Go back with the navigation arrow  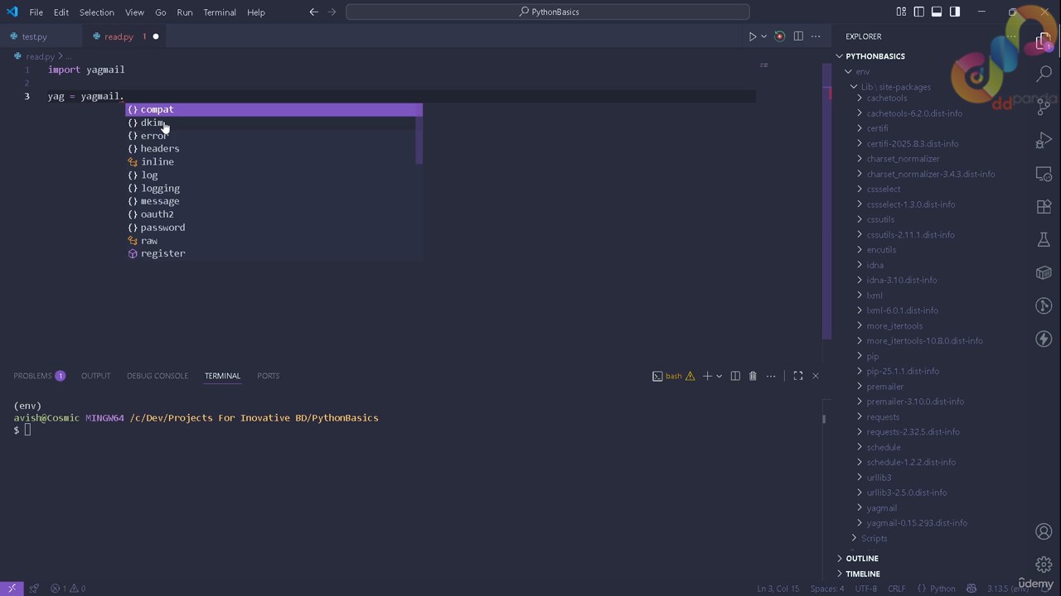(x=313, y=12)
